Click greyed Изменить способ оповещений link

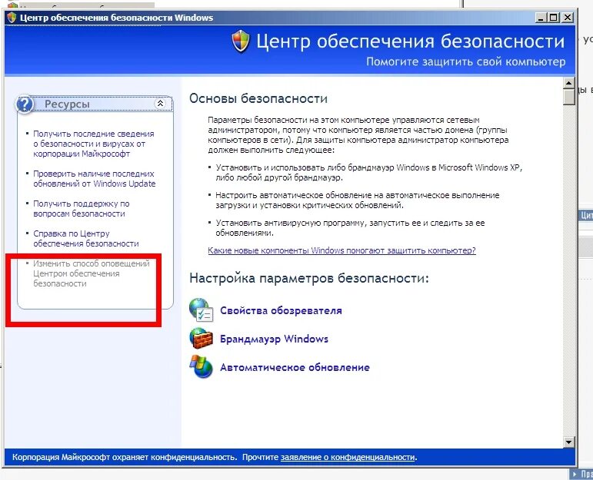pos(92,273)
